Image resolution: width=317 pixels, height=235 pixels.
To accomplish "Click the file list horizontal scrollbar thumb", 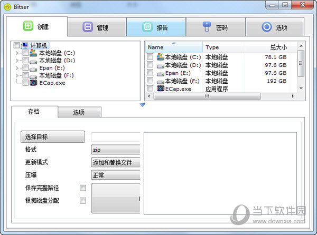I will point(207,96).
